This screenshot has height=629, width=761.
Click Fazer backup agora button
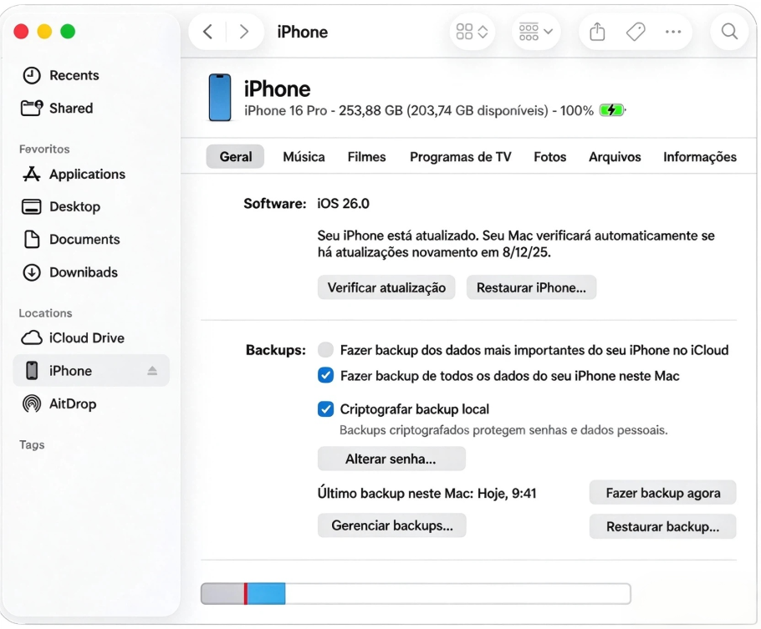[x=662, y=493]
